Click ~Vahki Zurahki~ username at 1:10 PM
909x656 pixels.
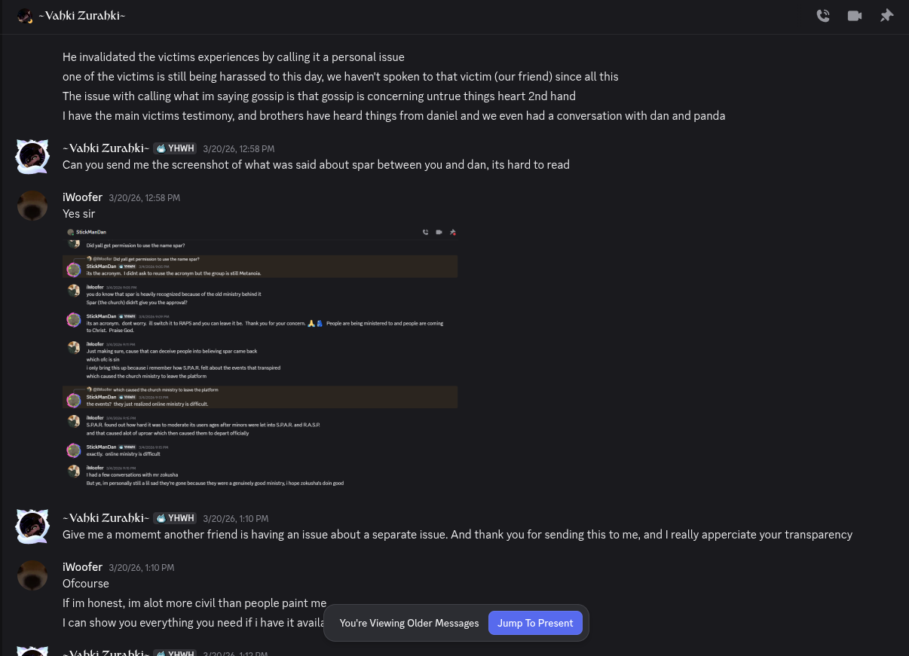tap(106, 518)
